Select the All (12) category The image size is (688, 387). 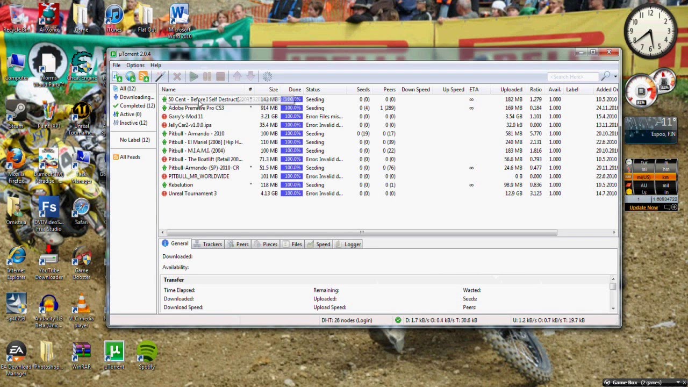pyautogui.click(x=127, y=89)
